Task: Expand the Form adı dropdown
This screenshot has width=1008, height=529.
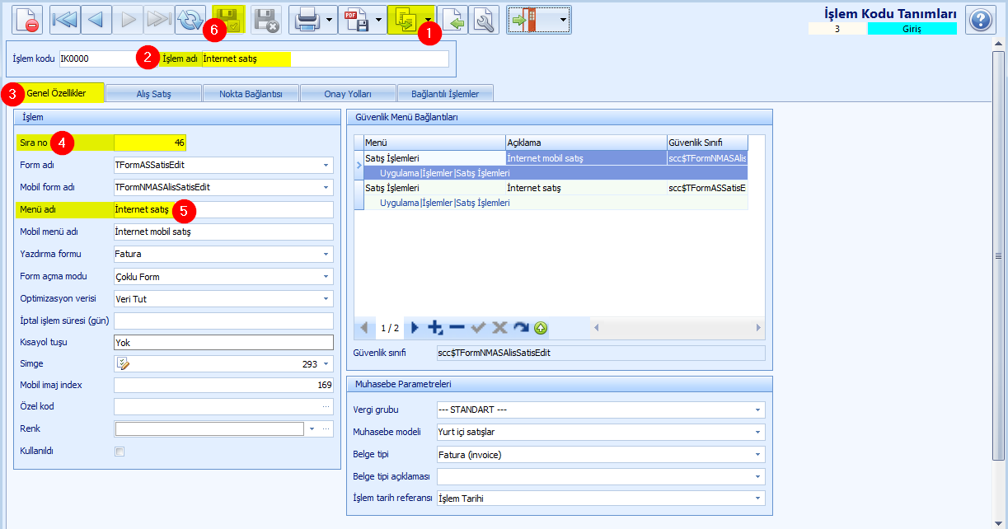Action: click(x=326, y=166)
